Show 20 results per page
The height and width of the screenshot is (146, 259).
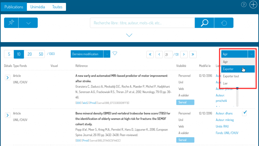click(30, 54)
